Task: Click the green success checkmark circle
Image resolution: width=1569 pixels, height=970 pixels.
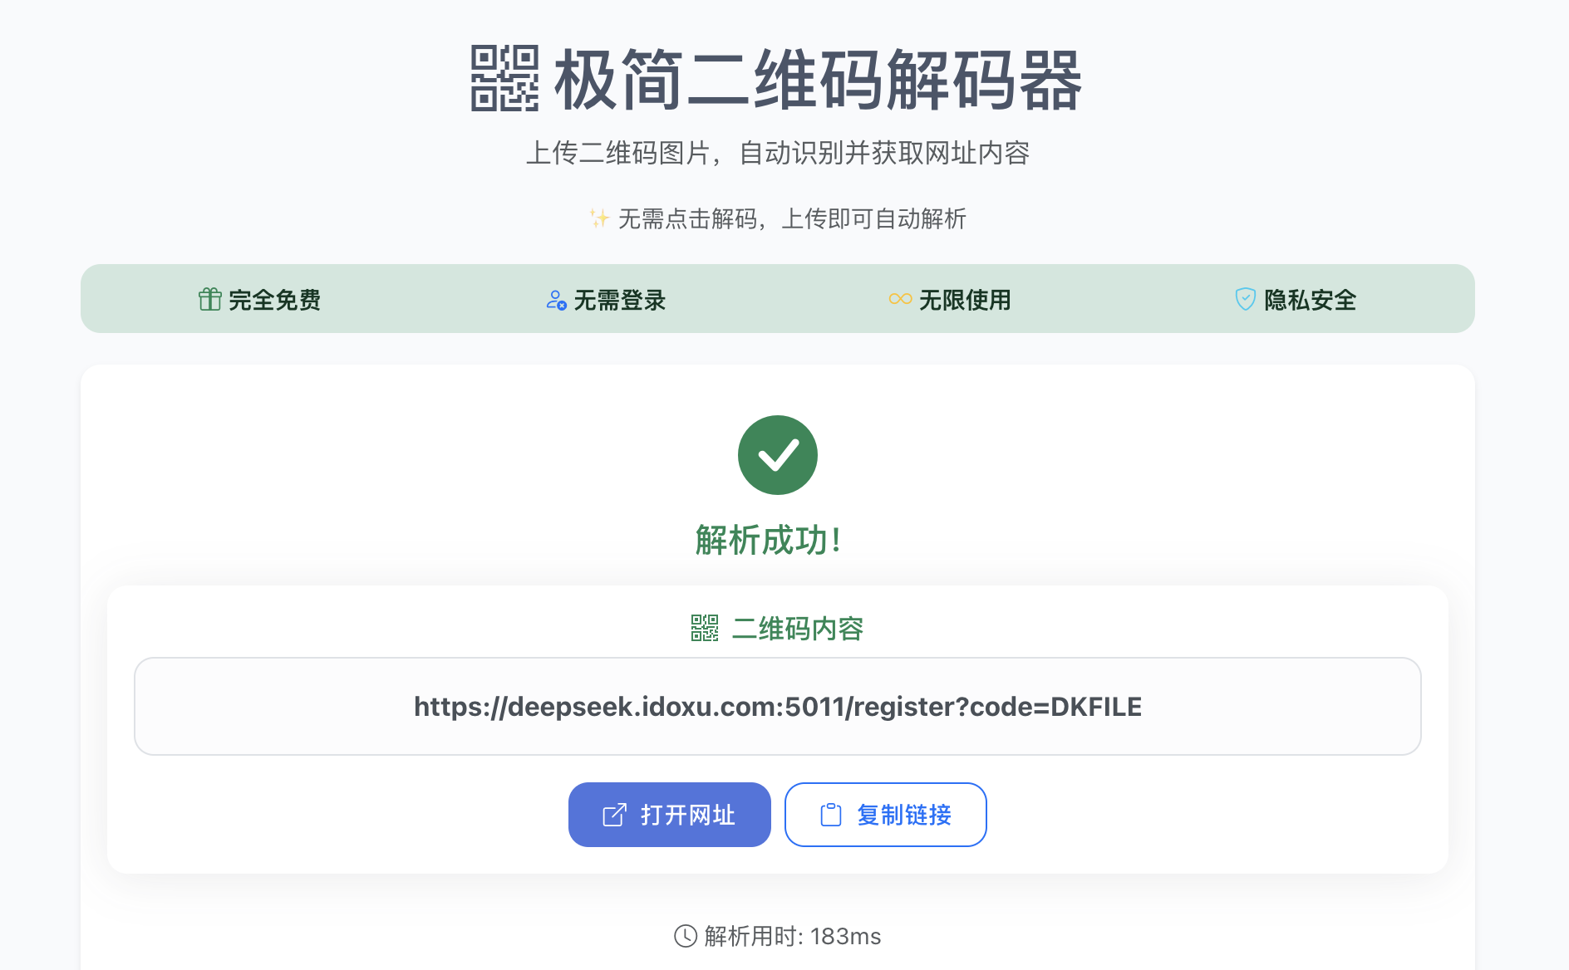Action: pyautogui.click(x=777, y=455)
